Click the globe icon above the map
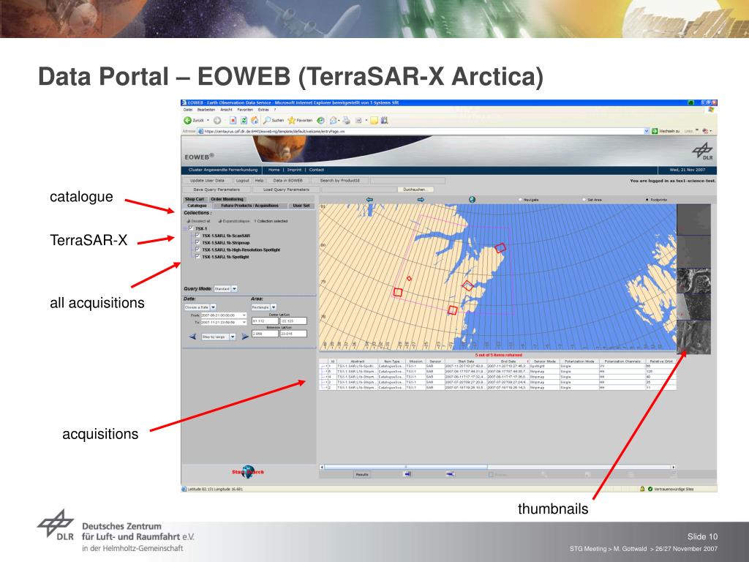Image resolution: width=749 pixels, height=562 pixels. 472,200
